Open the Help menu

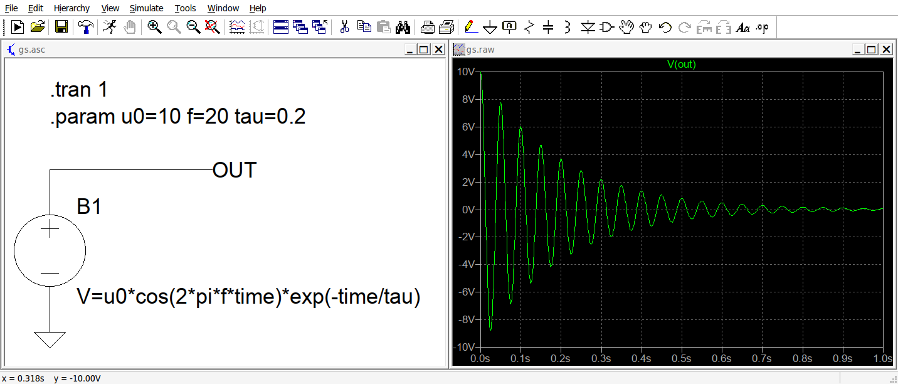[258, 8]
